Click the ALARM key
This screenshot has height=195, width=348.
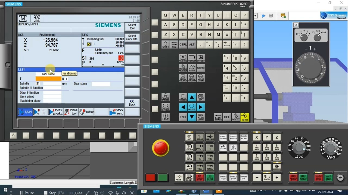coord(192,68)
